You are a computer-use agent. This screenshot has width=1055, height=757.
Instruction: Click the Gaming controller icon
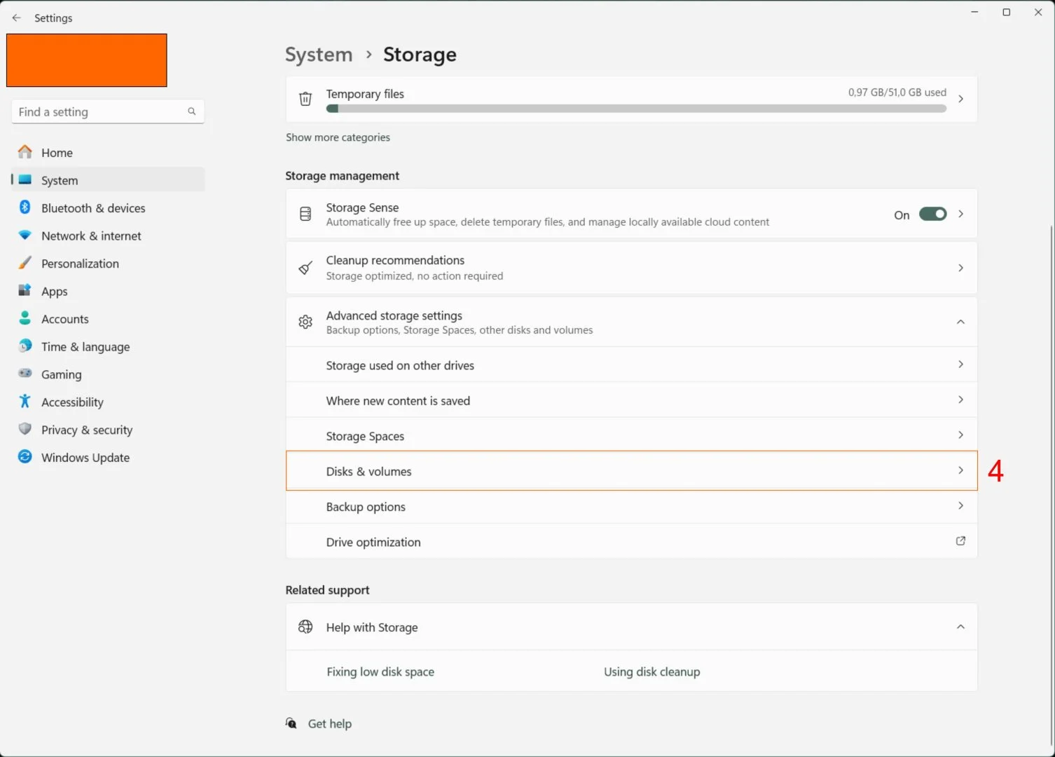coord(25,374)
